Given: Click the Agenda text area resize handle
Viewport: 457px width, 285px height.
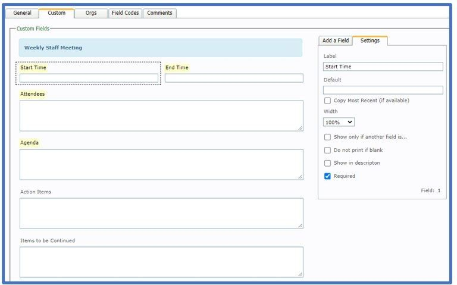Looking at the screenshot, I should coord(301,177).
